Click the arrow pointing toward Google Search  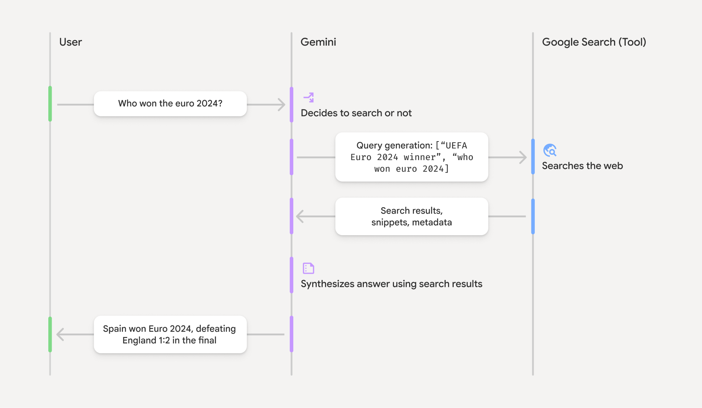pos(522,157)
